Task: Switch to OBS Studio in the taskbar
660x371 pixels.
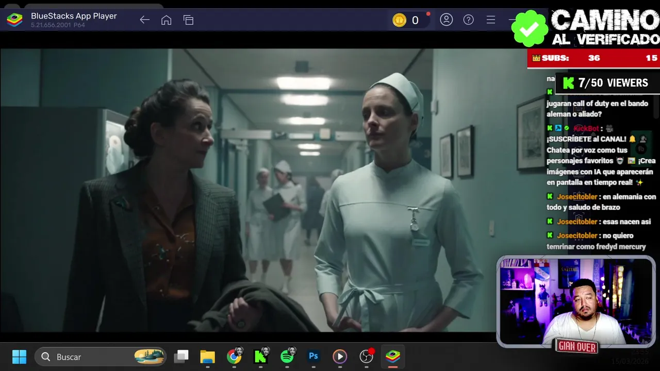Action: click(x=367, y=356)
